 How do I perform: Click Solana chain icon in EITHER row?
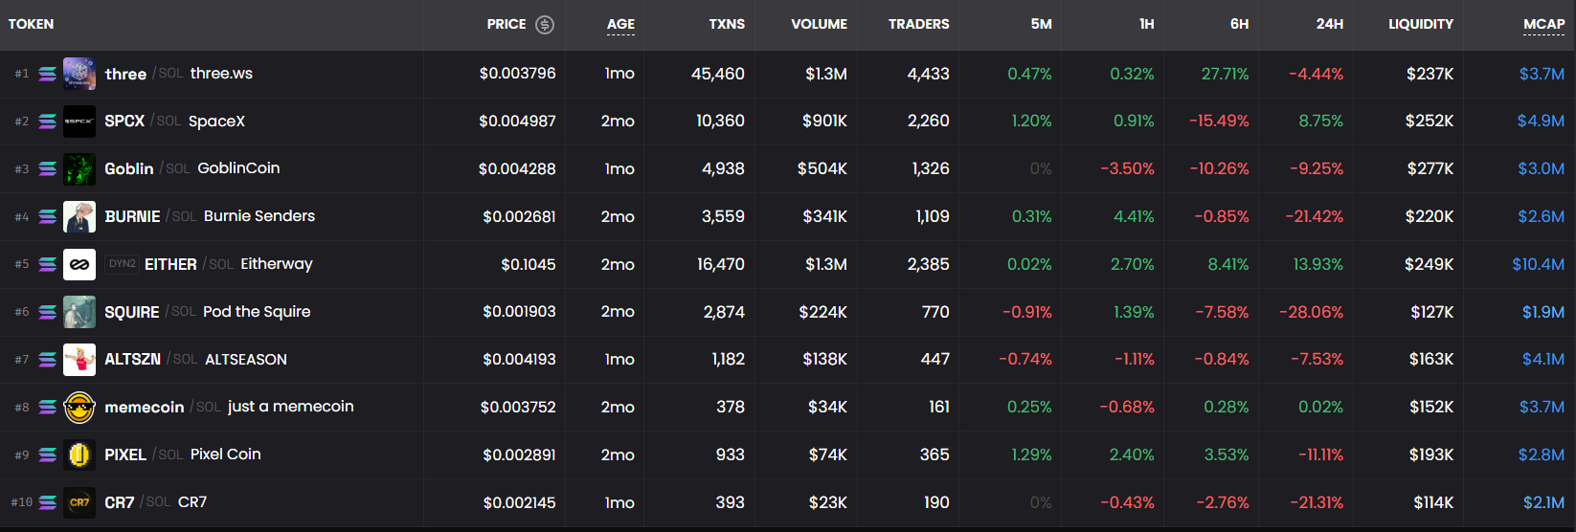[48, 264]
